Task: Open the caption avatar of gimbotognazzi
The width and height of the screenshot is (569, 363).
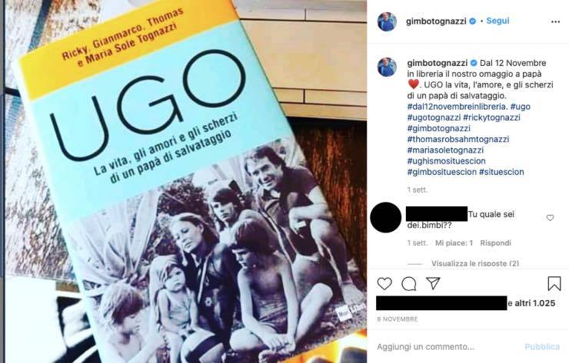Action: click(387, 67)
